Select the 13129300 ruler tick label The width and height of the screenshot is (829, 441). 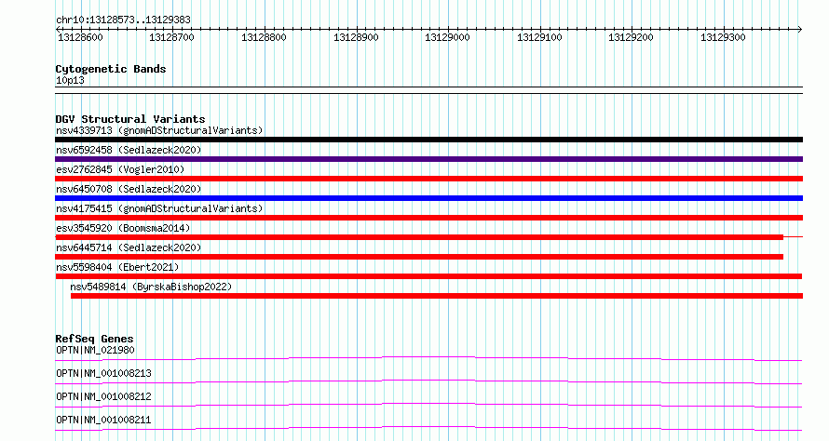click(723, 37)
